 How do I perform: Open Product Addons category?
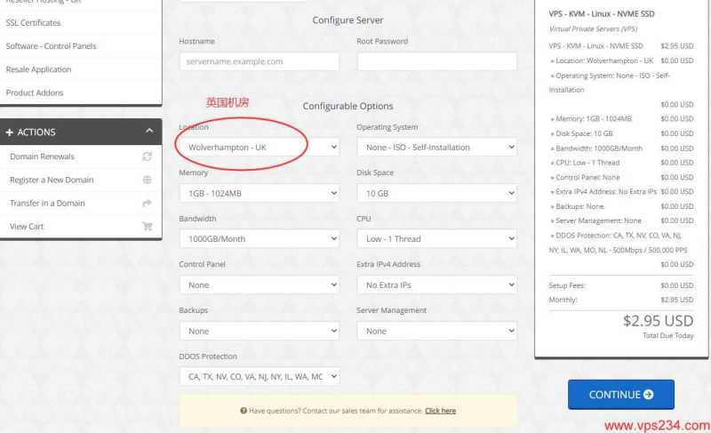click(x=81, y=92)
